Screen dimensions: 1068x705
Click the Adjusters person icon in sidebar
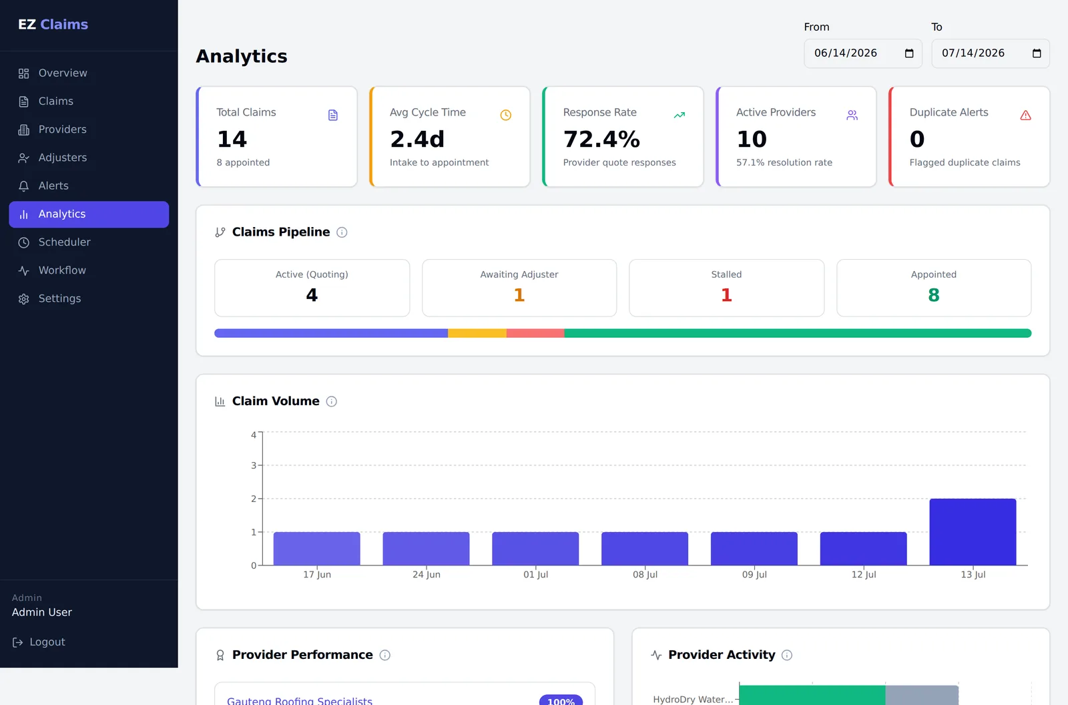point(24,158)
